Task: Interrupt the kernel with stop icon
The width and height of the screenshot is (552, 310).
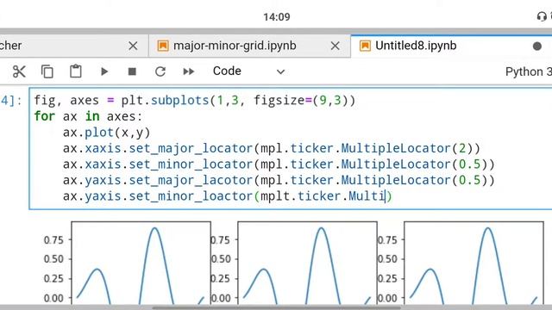Action: pos(132,71)
